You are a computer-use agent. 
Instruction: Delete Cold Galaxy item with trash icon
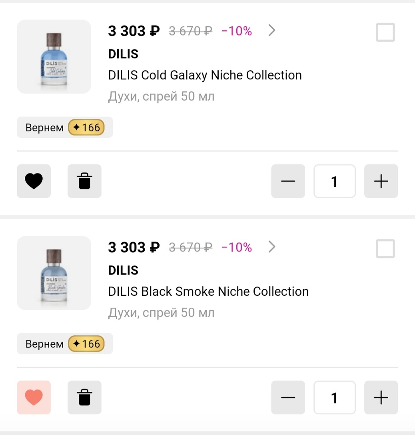84,181
